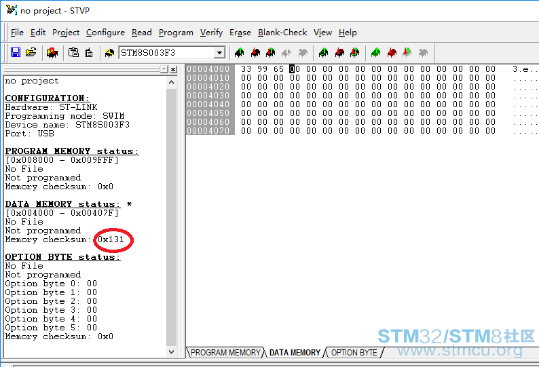Open the Configure menu
The width and height of the screenshot is (539, 367).
pos(105,33)
